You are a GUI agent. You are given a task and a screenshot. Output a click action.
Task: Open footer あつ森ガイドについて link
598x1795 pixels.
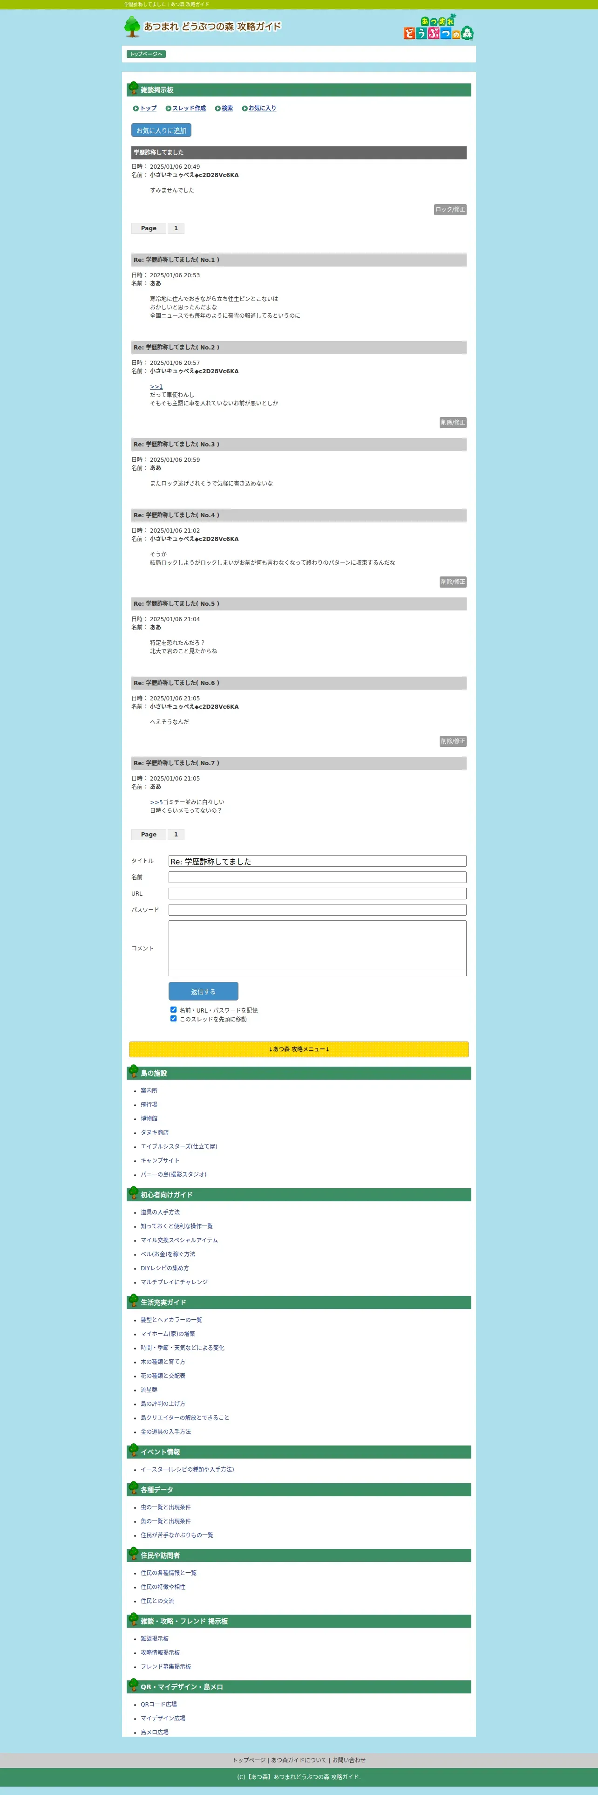(299, 1760)
